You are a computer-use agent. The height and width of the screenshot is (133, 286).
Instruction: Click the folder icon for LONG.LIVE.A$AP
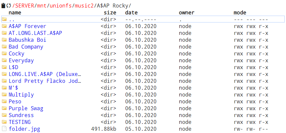pyautogui.click(x=4, y=74)
